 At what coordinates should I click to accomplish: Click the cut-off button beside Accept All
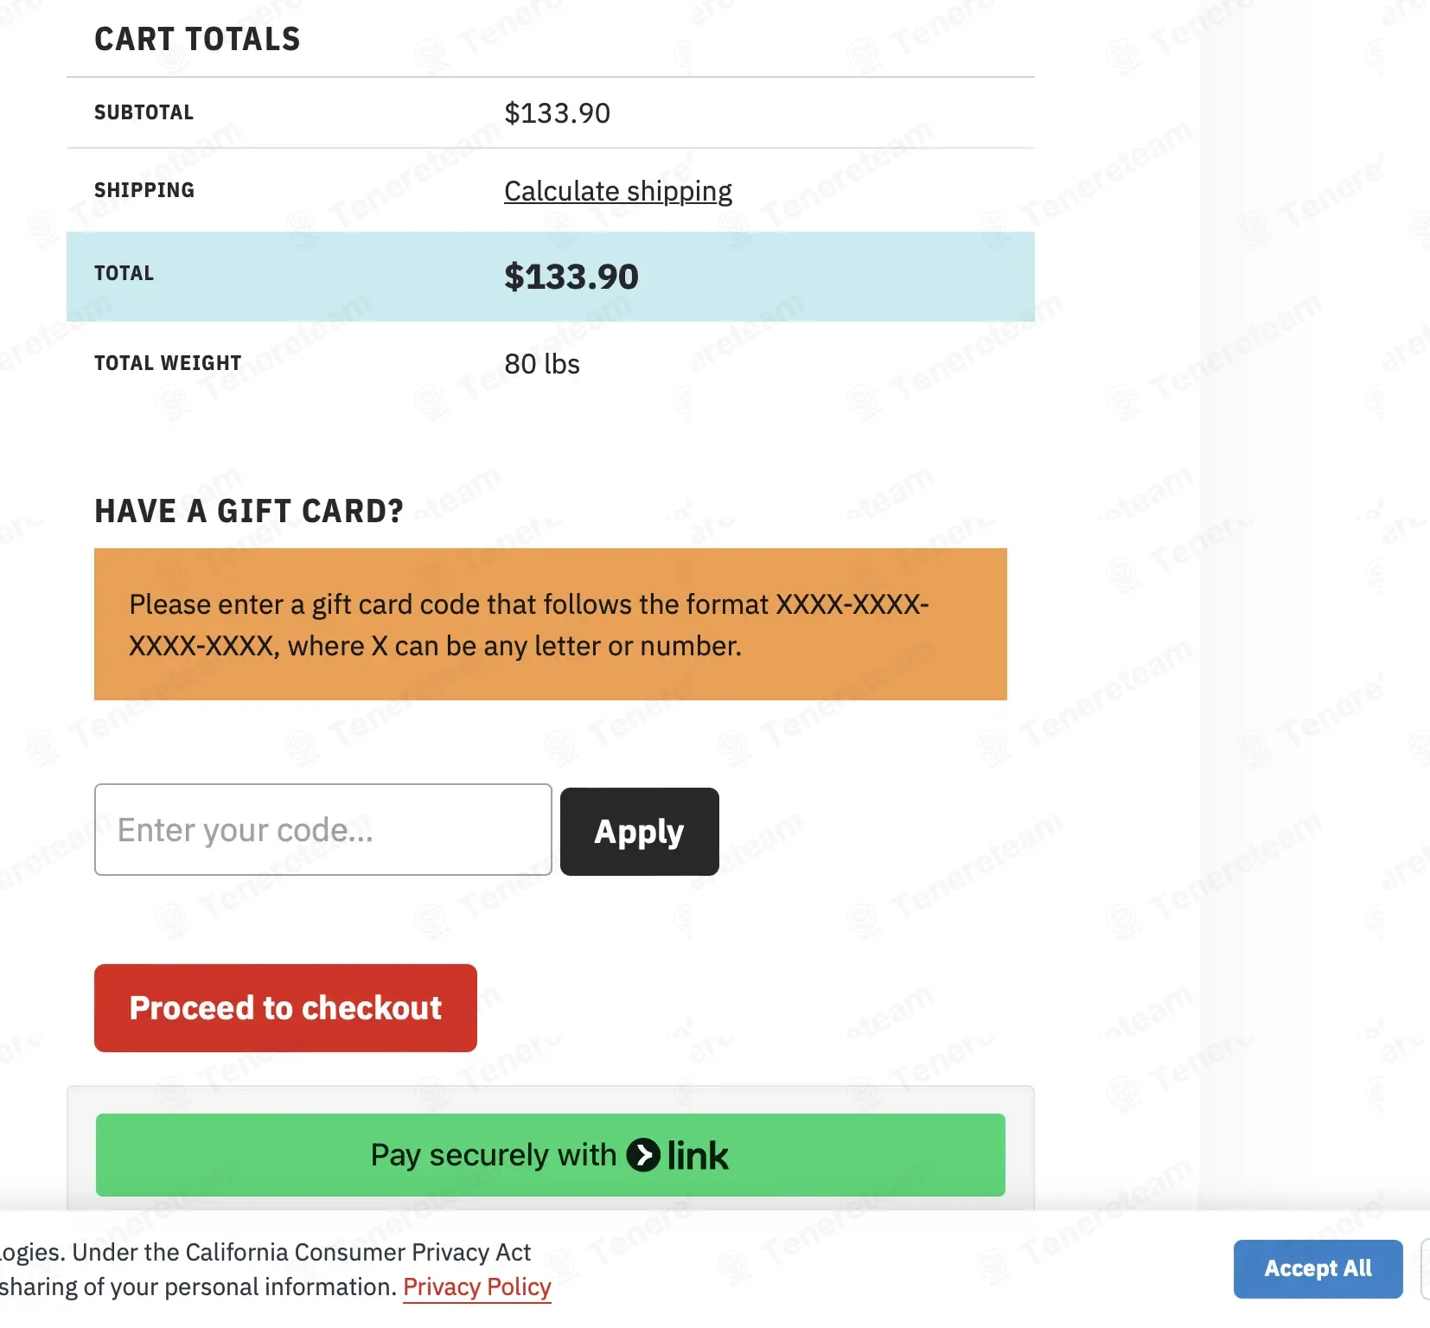(x=1426, y=1268)
